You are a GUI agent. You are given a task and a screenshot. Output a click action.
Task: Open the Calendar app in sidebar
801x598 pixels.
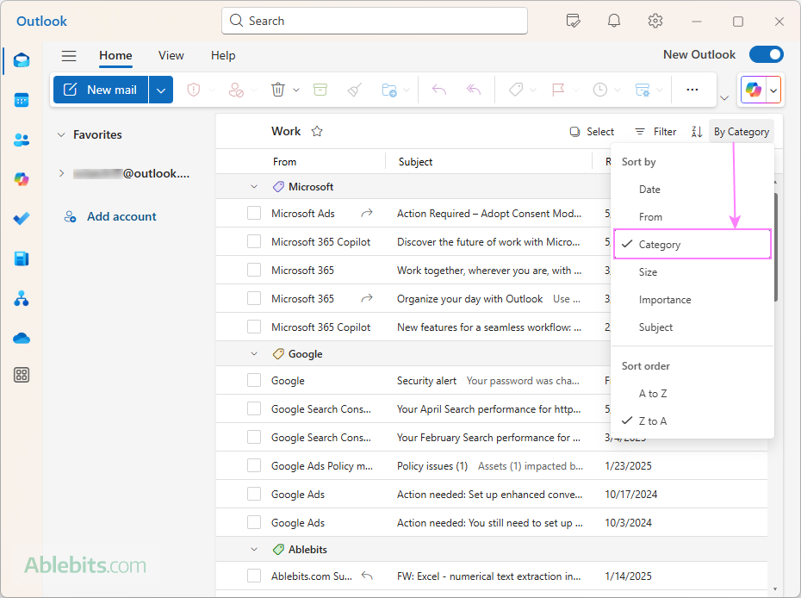click(22, 100)
